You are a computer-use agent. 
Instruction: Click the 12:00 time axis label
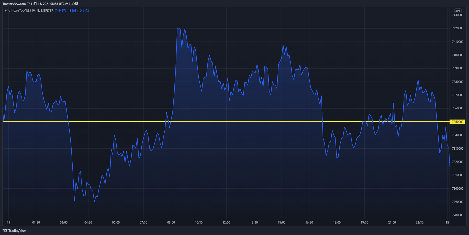point(226,223)
